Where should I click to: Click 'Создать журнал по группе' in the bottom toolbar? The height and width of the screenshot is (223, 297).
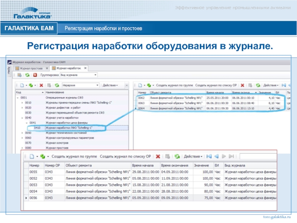click(x=74, y=156)
